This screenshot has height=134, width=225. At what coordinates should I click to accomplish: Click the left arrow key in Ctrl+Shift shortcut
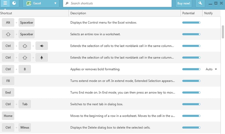[42, 46]
